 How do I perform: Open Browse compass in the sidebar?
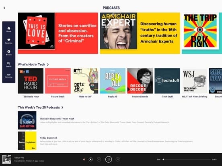pos(8,53)
